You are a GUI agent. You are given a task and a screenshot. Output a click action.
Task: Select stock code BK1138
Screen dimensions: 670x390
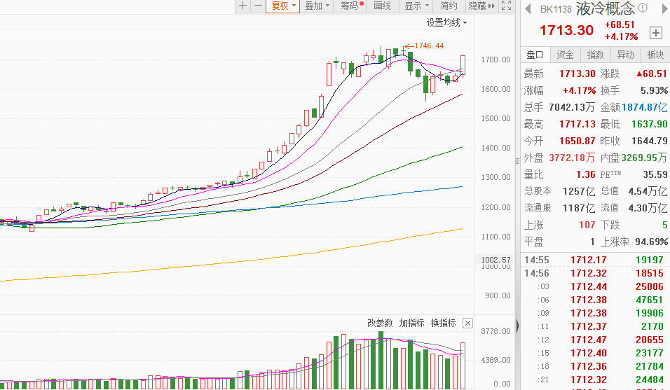[556, 9]
